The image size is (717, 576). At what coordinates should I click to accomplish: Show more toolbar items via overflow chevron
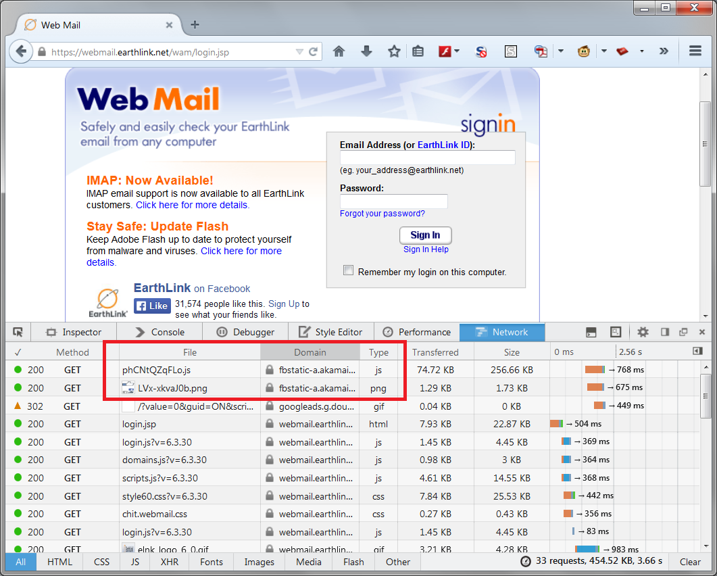(x=664, y=51)
